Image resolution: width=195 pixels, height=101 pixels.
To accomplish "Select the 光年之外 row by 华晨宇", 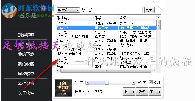I will (106, 32).
